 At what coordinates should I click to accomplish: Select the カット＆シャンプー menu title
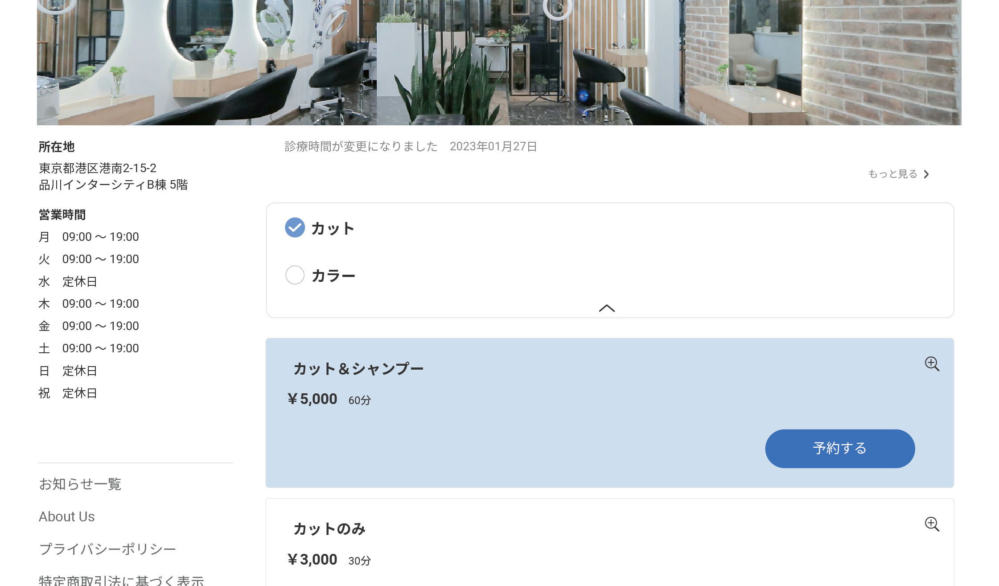coord(358,369)
